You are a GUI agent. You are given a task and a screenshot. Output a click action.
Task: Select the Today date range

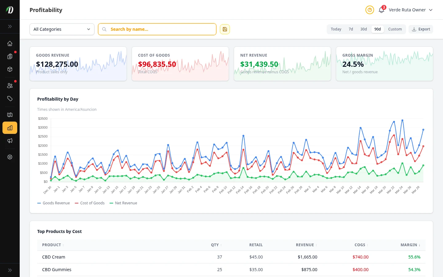pos(336,29)
